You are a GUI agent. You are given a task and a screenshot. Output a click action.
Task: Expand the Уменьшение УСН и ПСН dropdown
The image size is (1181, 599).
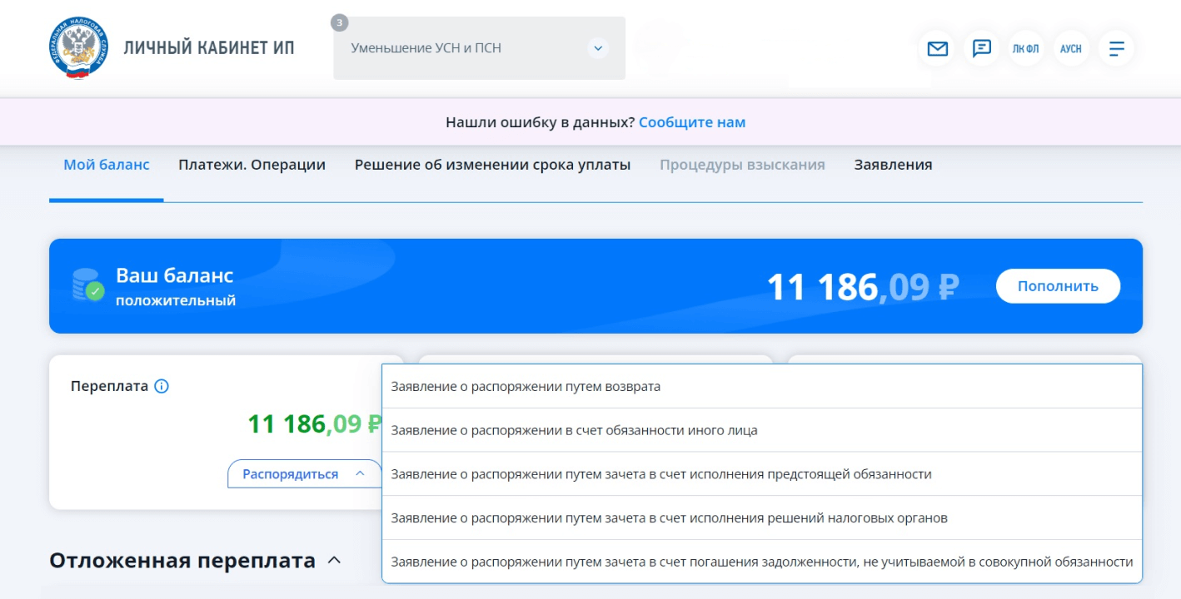597,48
